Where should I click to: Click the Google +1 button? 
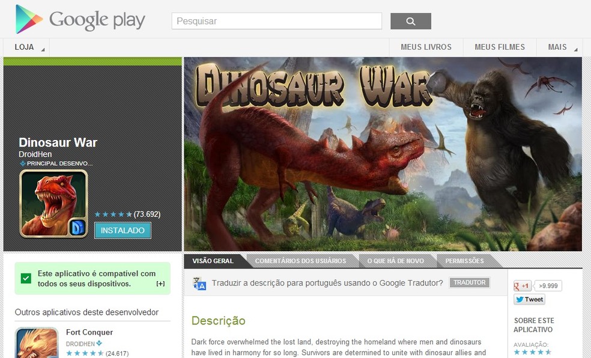[523, 286]
